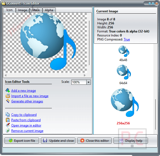Click the window close button

tap(157, 3)
